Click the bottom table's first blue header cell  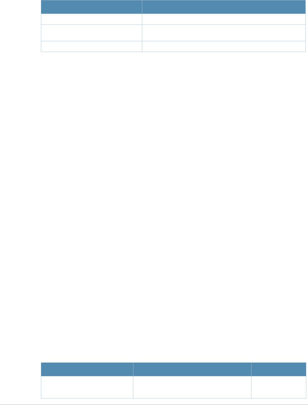[x=87, y=369]
